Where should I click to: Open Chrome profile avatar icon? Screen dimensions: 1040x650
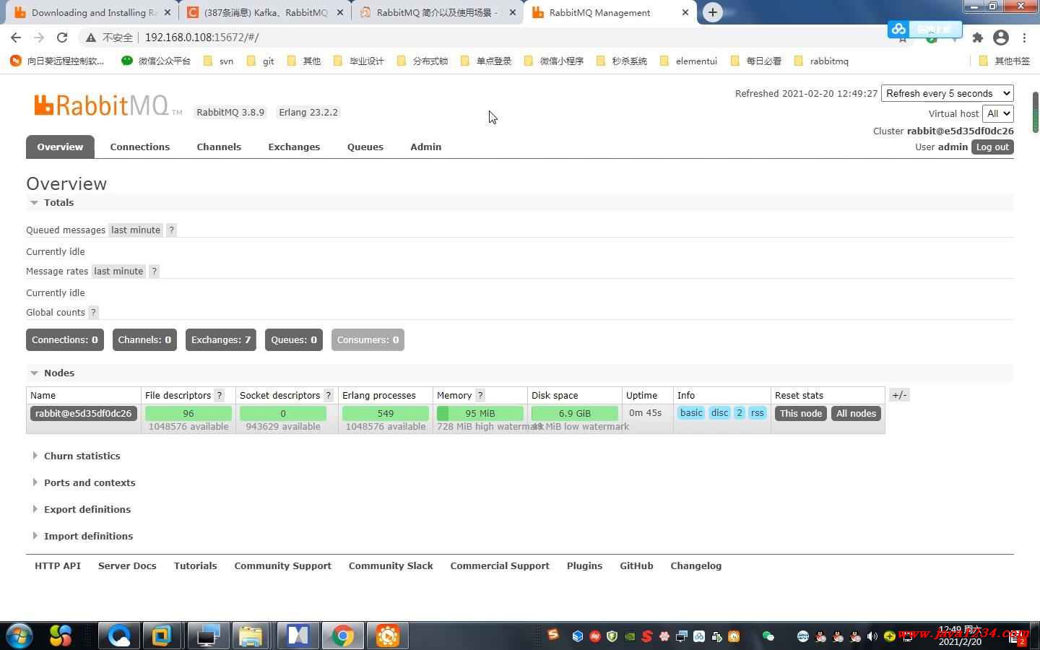coord(1001,38)
